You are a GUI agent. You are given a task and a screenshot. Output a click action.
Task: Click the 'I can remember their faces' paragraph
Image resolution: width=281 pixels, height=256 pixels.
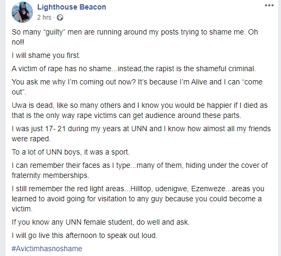pyautogui.click(x=140, y=170)
